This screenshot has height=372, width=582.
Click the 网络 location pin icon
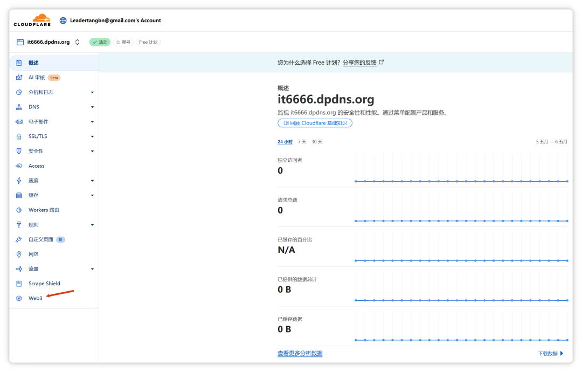pyautogui.click(x=19, y=254)
